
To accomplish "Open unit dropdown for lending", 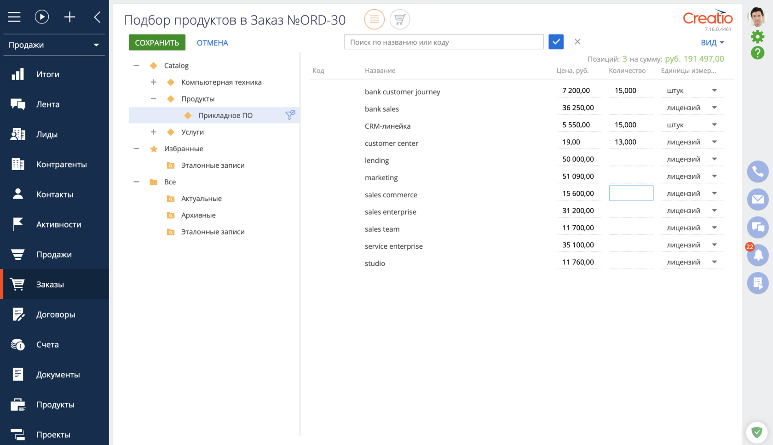I will 714,159.
